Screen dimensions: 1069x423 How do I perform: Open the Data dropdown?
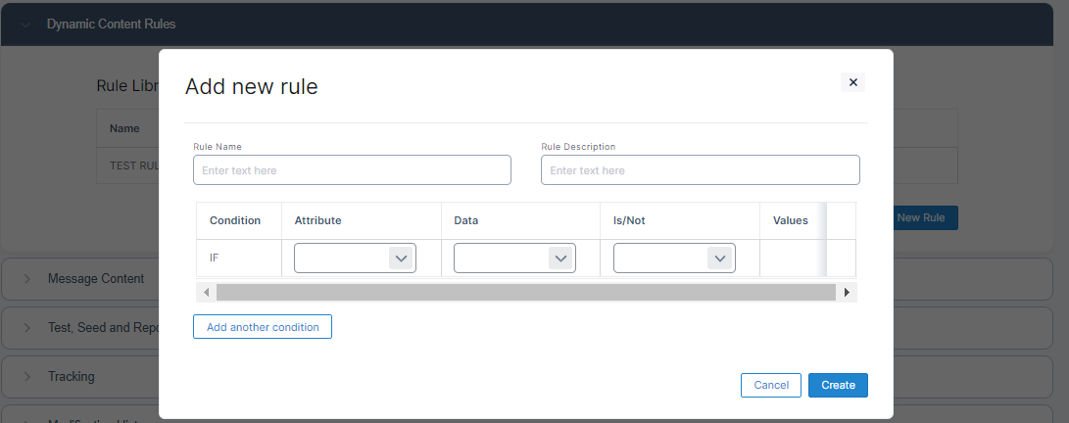514,258
